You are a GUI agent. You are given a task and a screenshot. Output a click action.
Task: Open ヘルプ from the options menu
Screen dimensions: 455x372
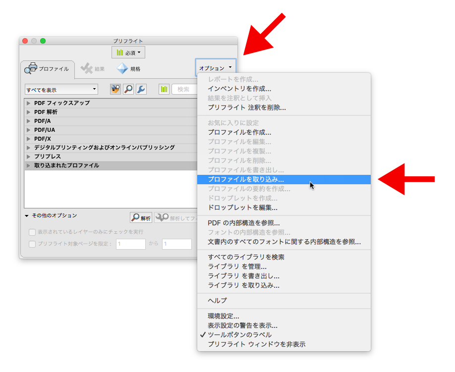tap(284, 301)
